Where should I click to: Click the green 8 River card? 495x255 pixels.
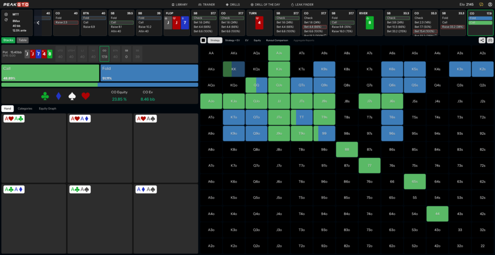(370, 23)
